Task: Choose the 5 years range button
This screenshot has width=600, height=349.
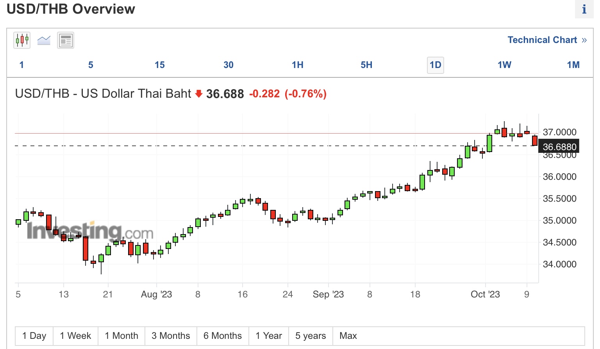Action: click(311, 336)
